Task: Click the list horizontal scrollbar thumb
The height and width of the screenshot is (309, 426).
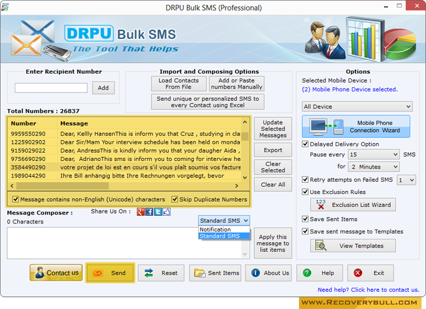Action: pyautogui.click(x=63, y=186)
